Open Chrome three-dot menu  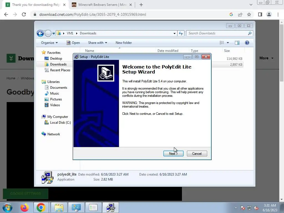click(x=278, y=14)
